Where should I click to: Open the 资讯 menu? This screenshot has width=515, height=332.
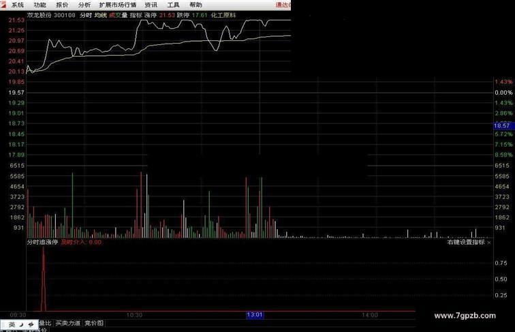151,5
